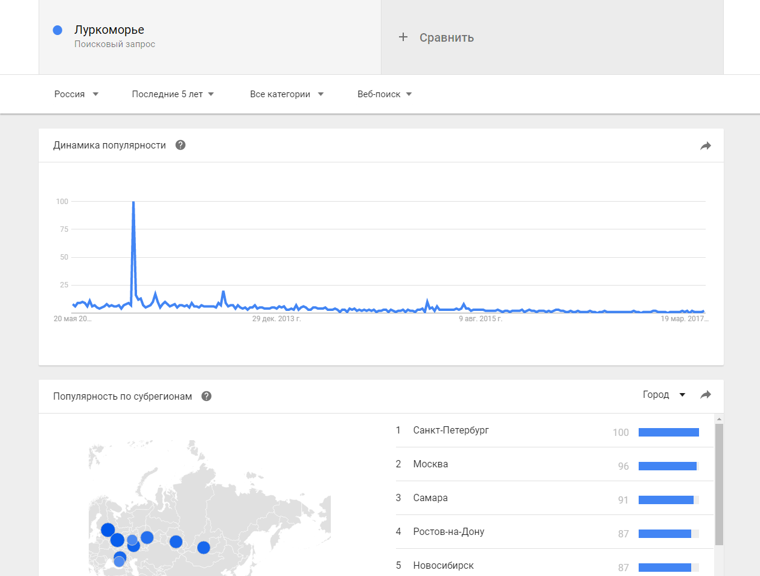The image size is (760, 576).
Task: Share the Динамика популярности chart
Action: 706,146
